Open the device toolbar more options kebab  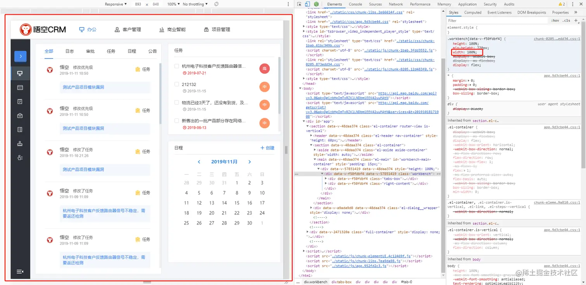click(x=288, y=4)
